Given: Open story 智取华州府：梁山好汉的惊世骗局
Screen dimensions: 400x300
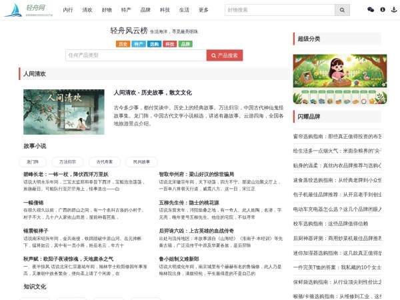Looking at the screenshot, I should point(197,174).
